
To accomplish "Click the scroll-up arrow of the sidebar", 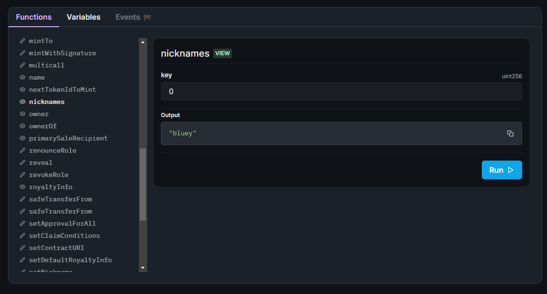I will click(x=143, y=41).
